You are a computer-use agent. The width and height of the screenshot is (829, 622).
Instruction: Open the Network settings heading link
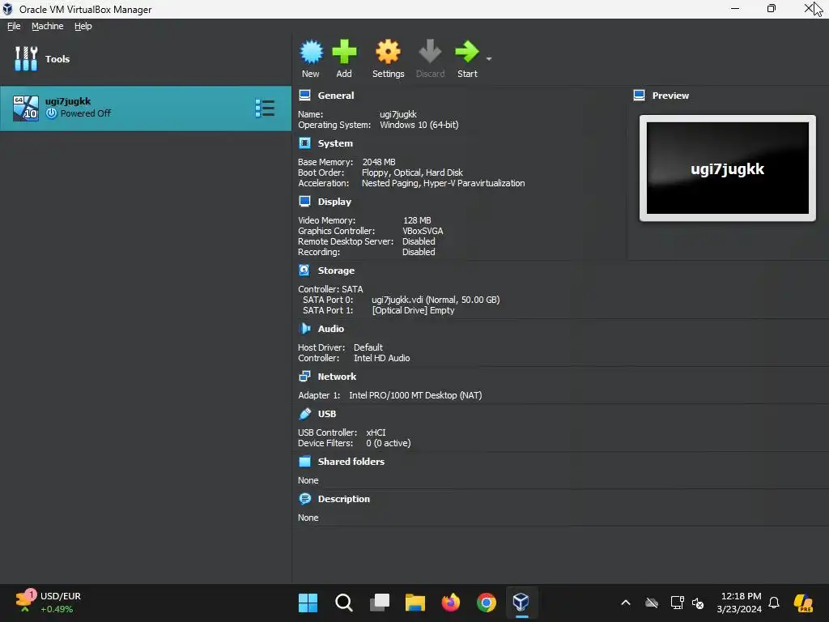pyautogui.click(x=337, y=377)
